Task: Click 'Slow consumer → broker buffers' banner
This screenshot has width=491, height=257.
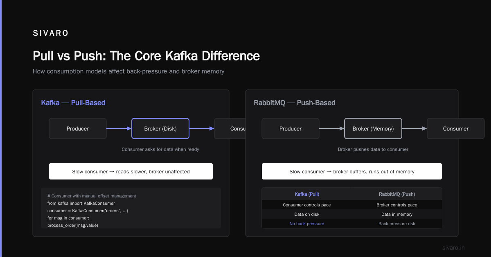Action: click(x=352, y=171)
